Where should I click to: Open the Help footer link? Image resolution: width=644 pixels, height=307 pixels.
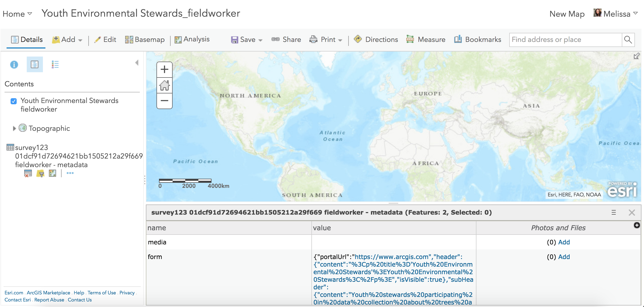point(79,293)
